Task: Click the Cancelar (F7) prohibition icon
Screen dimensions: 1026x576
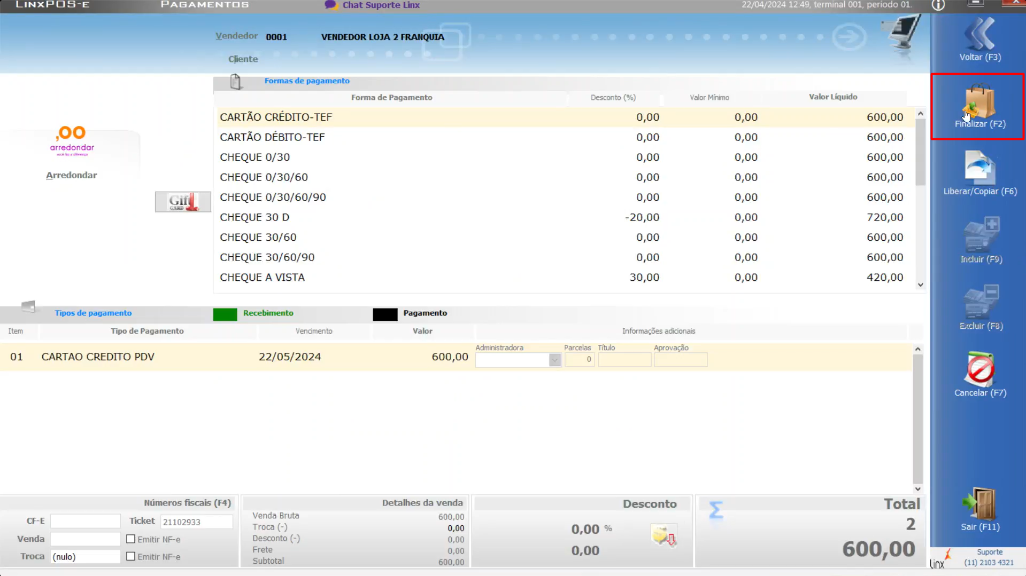Action: [980, 369]
